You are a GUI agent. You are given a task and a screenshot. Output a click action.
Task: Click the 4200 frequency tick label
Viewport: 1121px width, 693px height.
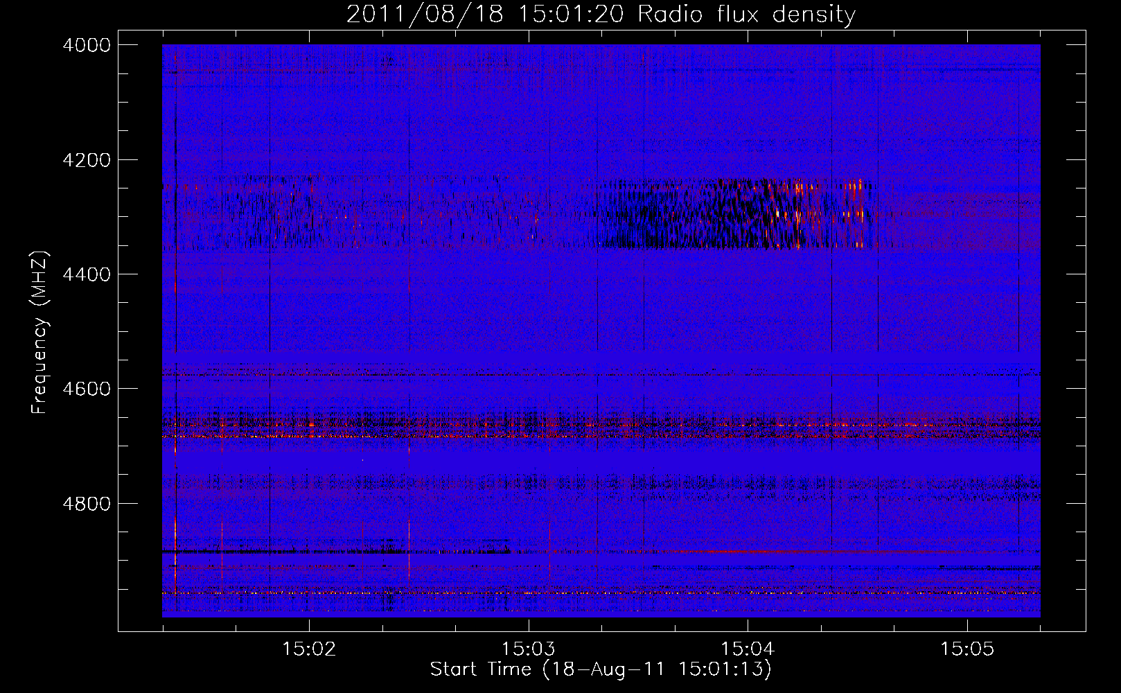[x=87, y=160]
